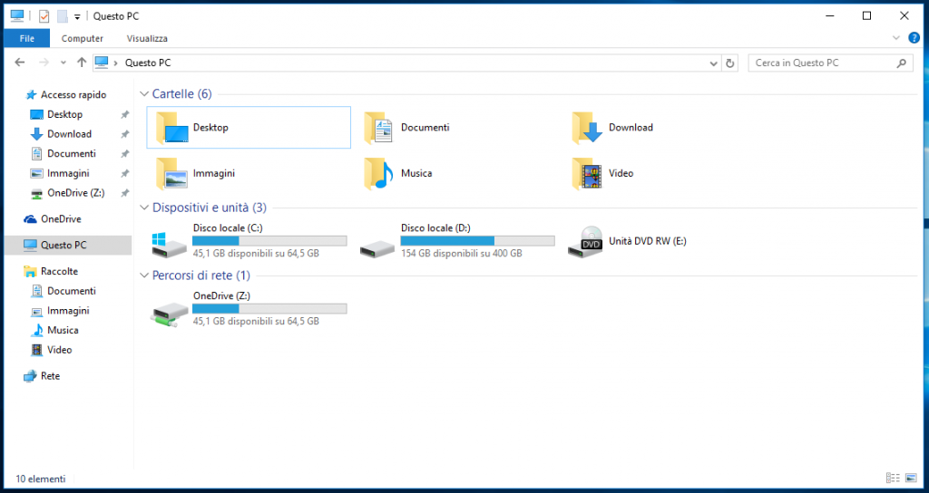Open the Download folder in Cartelle
This screenshot has width=929, height=493.
612,127
